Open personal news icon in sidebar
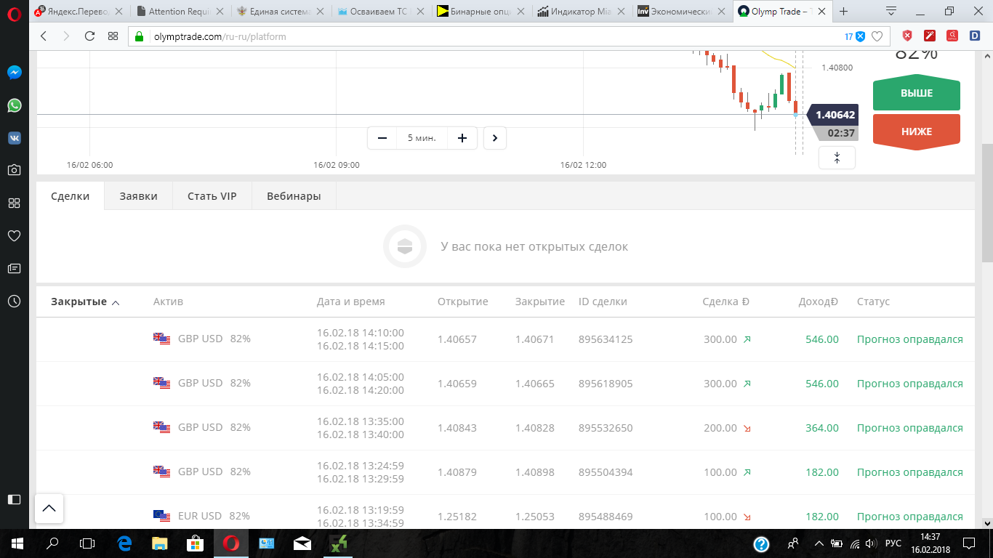Screen dimensions: 993x558 [x=14, y=268]
